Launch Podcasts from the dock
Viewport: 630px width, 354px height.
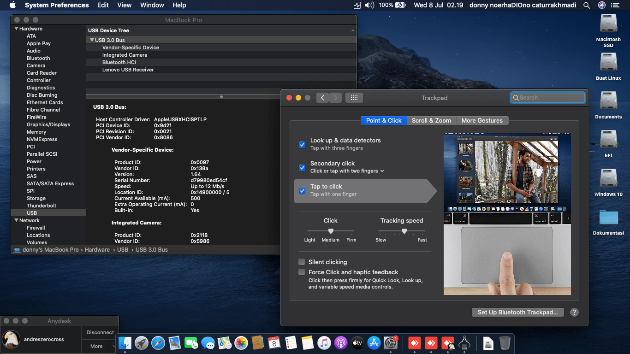pos(341,343)
